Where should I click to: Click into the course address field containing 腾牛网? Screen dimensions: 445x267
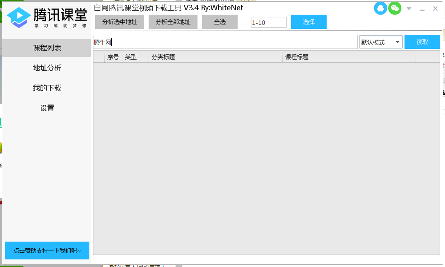pyautogui.click(x=225, y=42)
